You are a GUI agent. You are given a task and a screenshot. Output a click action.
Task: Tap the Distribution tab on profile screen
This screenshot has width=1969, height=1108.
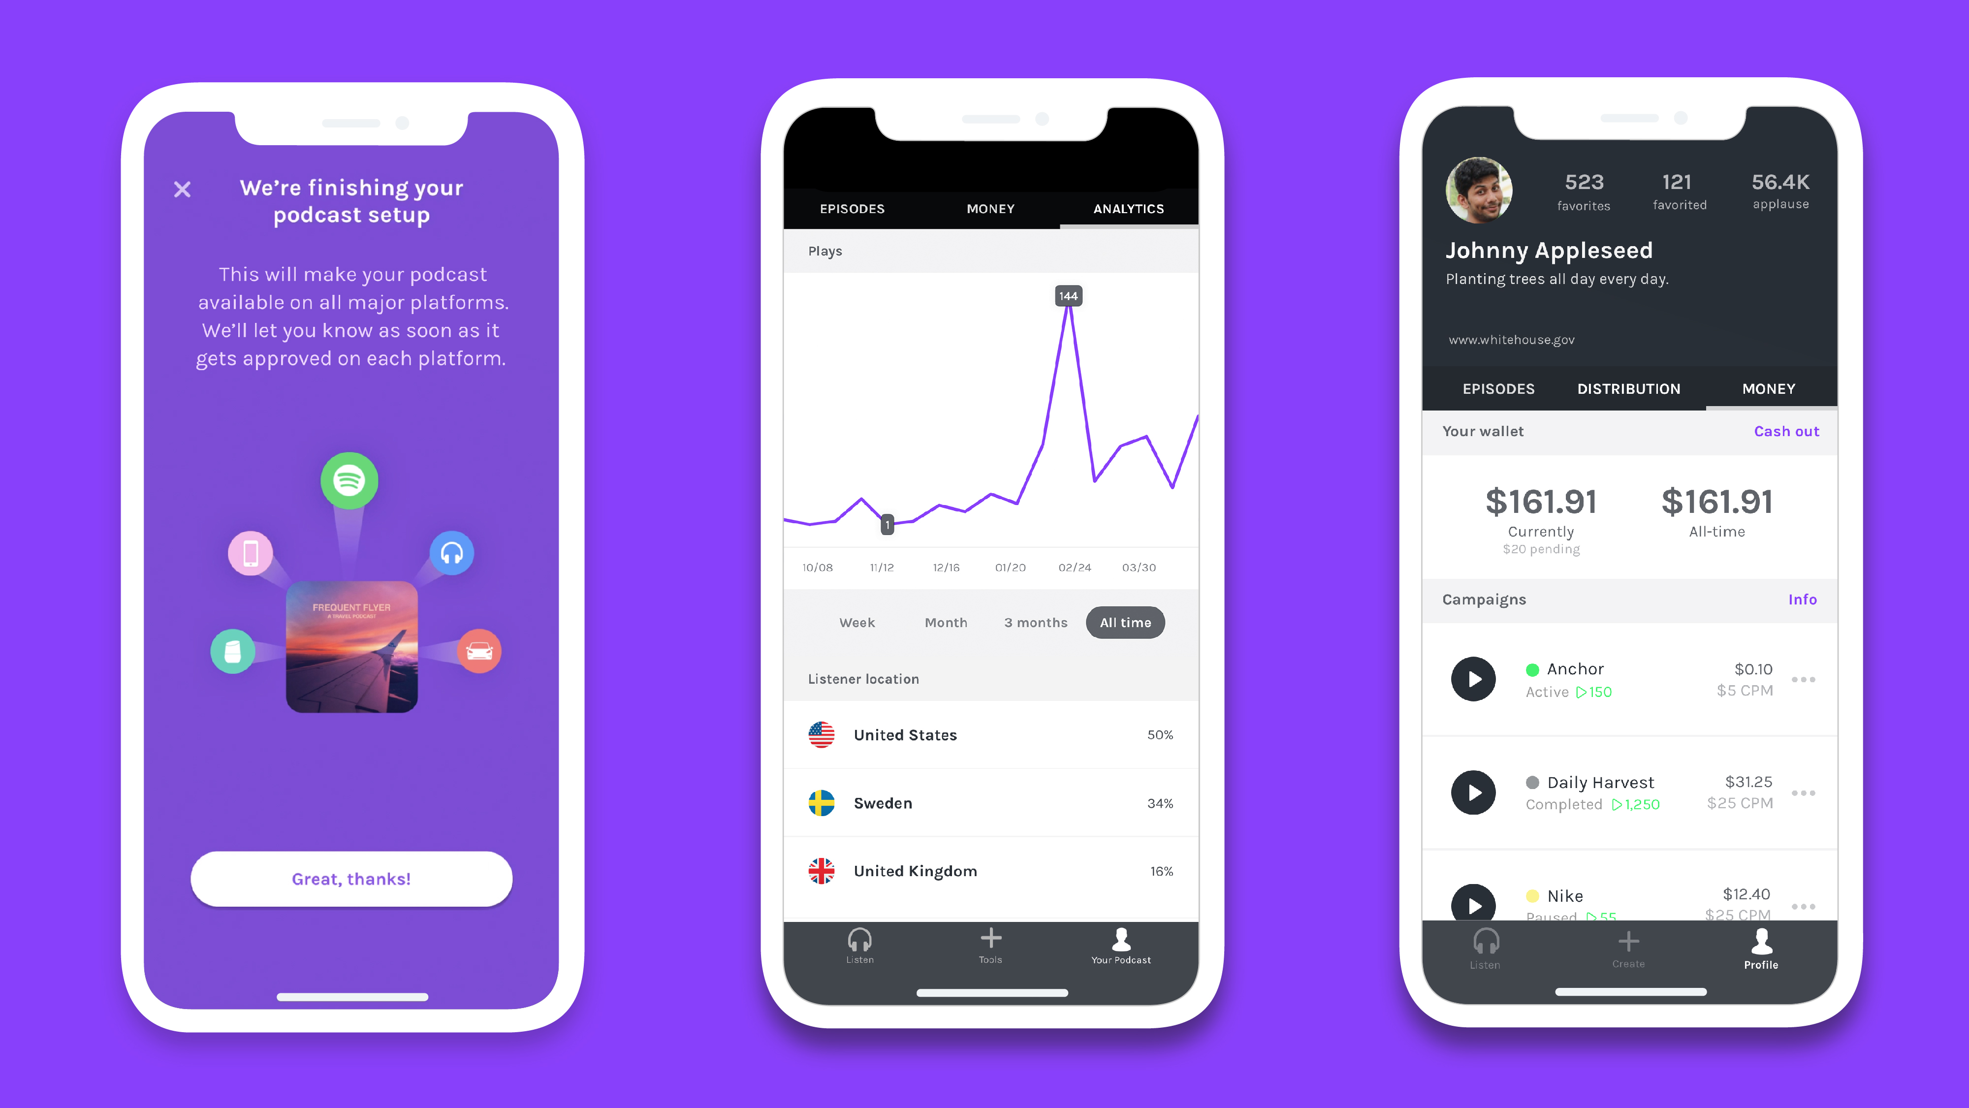(x=1628, y=388)
